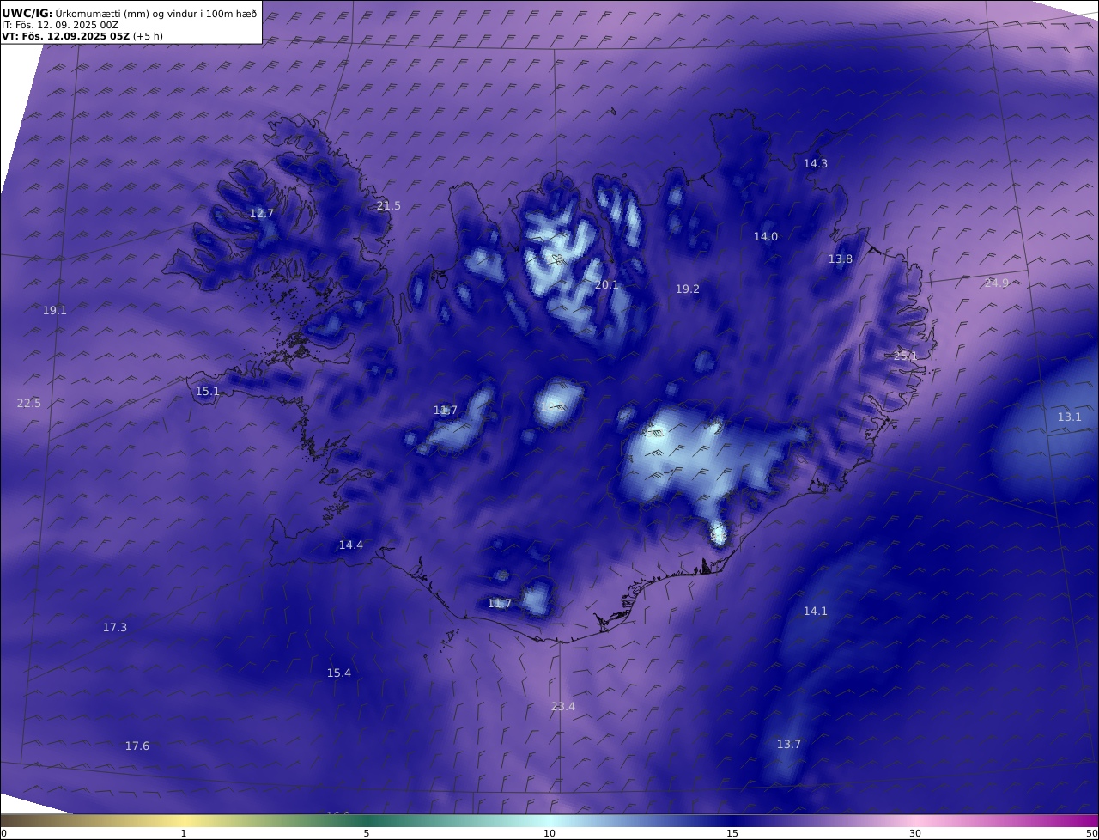
Task: Pick the 14.3 value in the northeast
Action: point(816,163)
